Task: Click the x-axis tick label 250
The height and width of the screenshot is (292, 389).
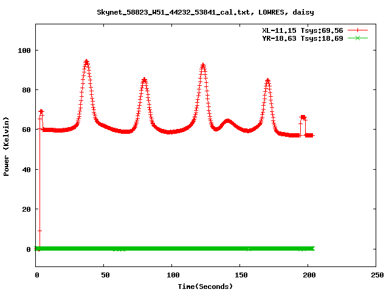Action: pos(377,275)
